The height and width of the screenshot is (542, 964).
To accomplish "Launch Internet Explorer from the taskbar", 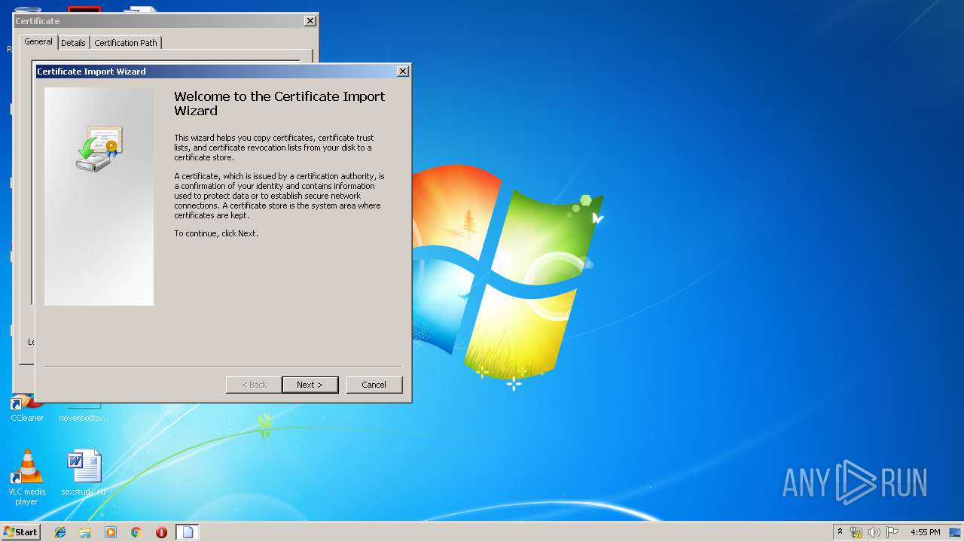I will pyautogui.click(x=60, y=532).
